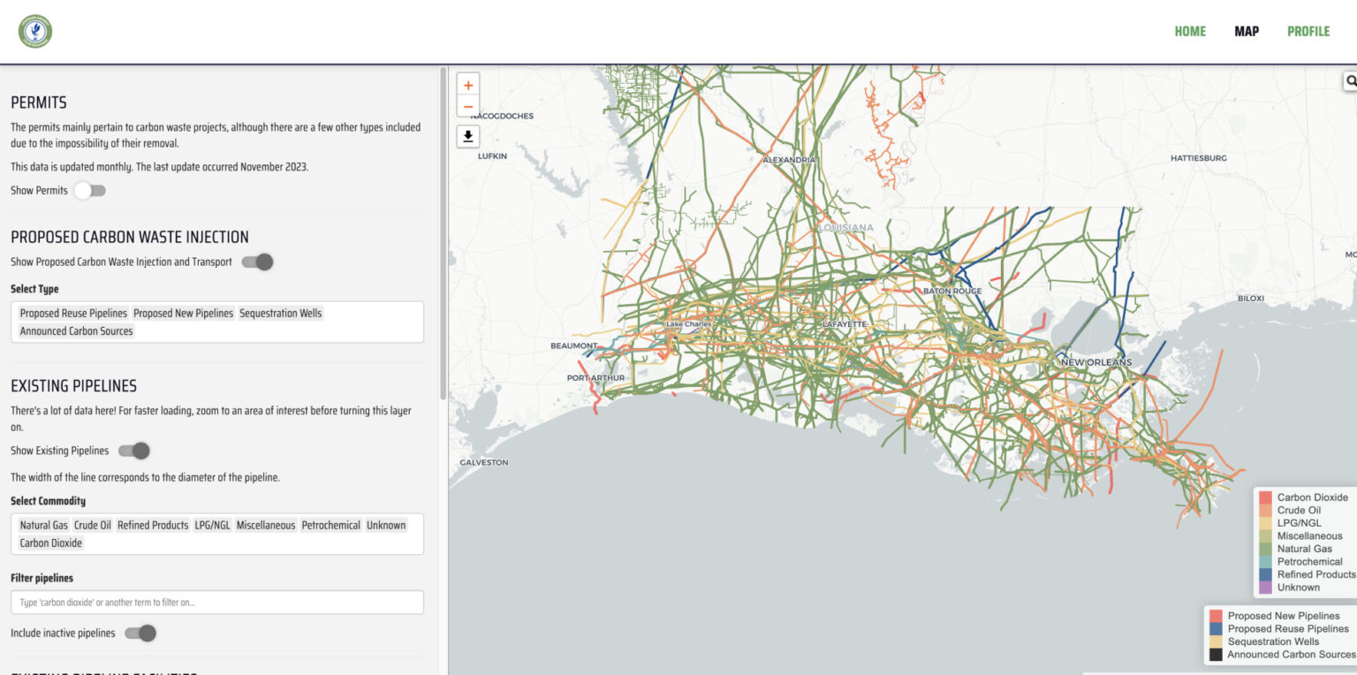1357x675 pixels.
Task: Go to HOME via the top navigation
Action: pyautogui.click(x=1190, y=31)
